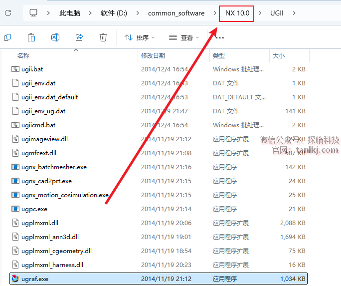Select the file name ugmfcext.dll
Viewport: 341px width, 286px height.
tap(39, 153)
